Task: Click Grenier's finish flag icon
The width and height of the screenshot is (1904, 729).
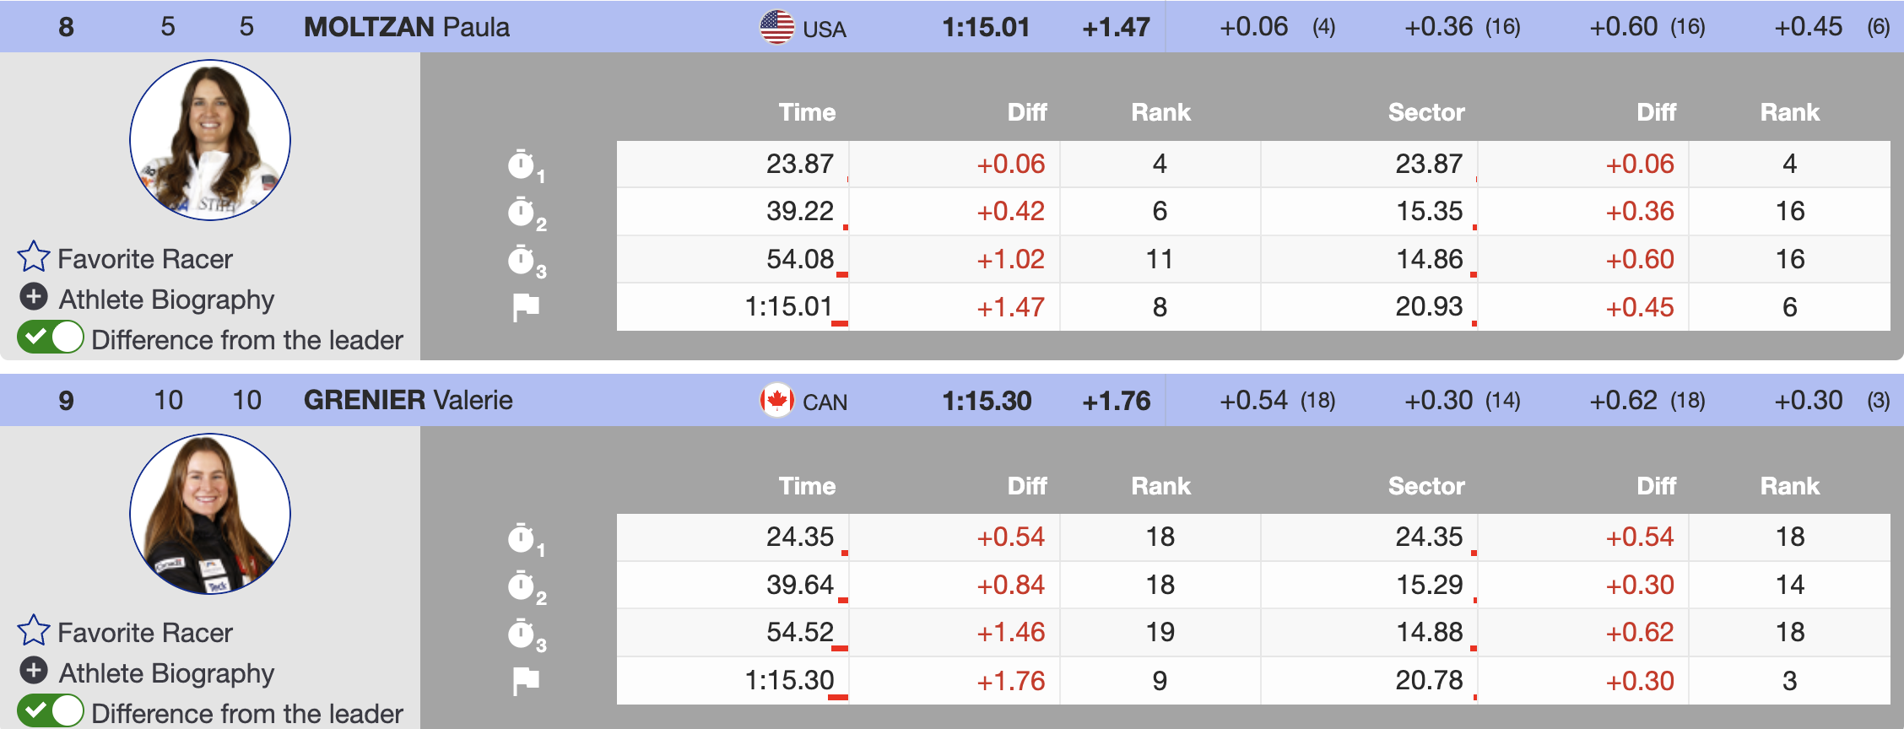Action: click(526, 681)
